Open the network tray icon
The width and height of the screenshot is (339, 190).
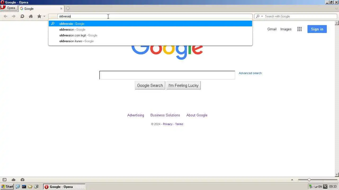[x=311, y=187]
